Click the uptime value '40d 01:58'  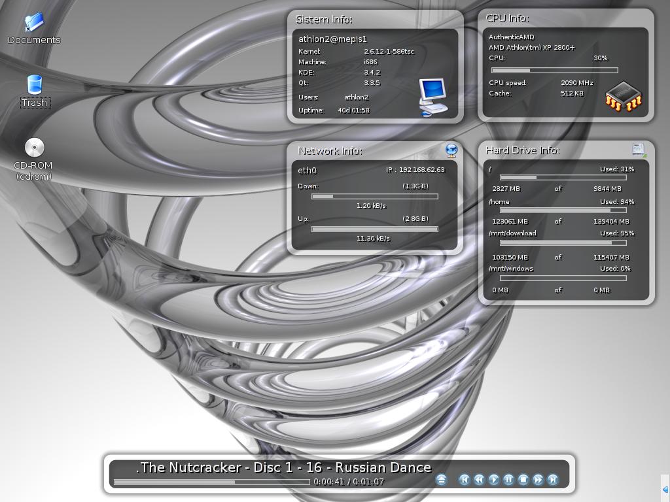(354, 110)
